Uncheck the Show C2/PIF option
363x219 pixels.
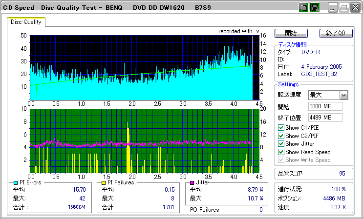[x=281, y=136]
